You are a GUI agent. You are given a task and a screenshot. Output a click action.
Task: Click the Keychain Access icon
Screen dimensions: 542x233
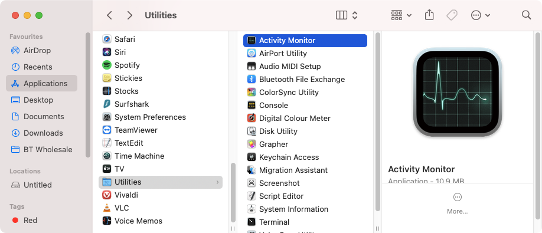pos(252,157)
